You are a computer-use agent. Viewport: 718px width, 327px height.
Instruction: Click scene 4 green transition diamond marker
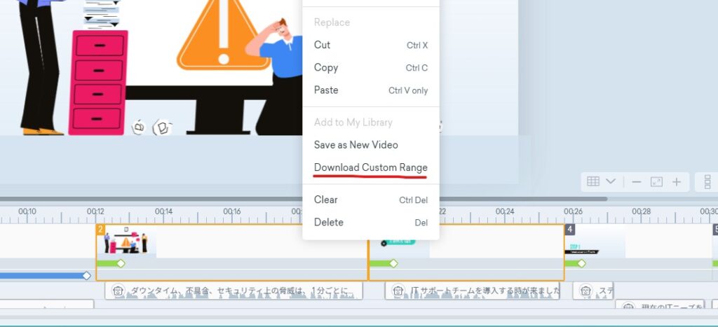point(581,263)
